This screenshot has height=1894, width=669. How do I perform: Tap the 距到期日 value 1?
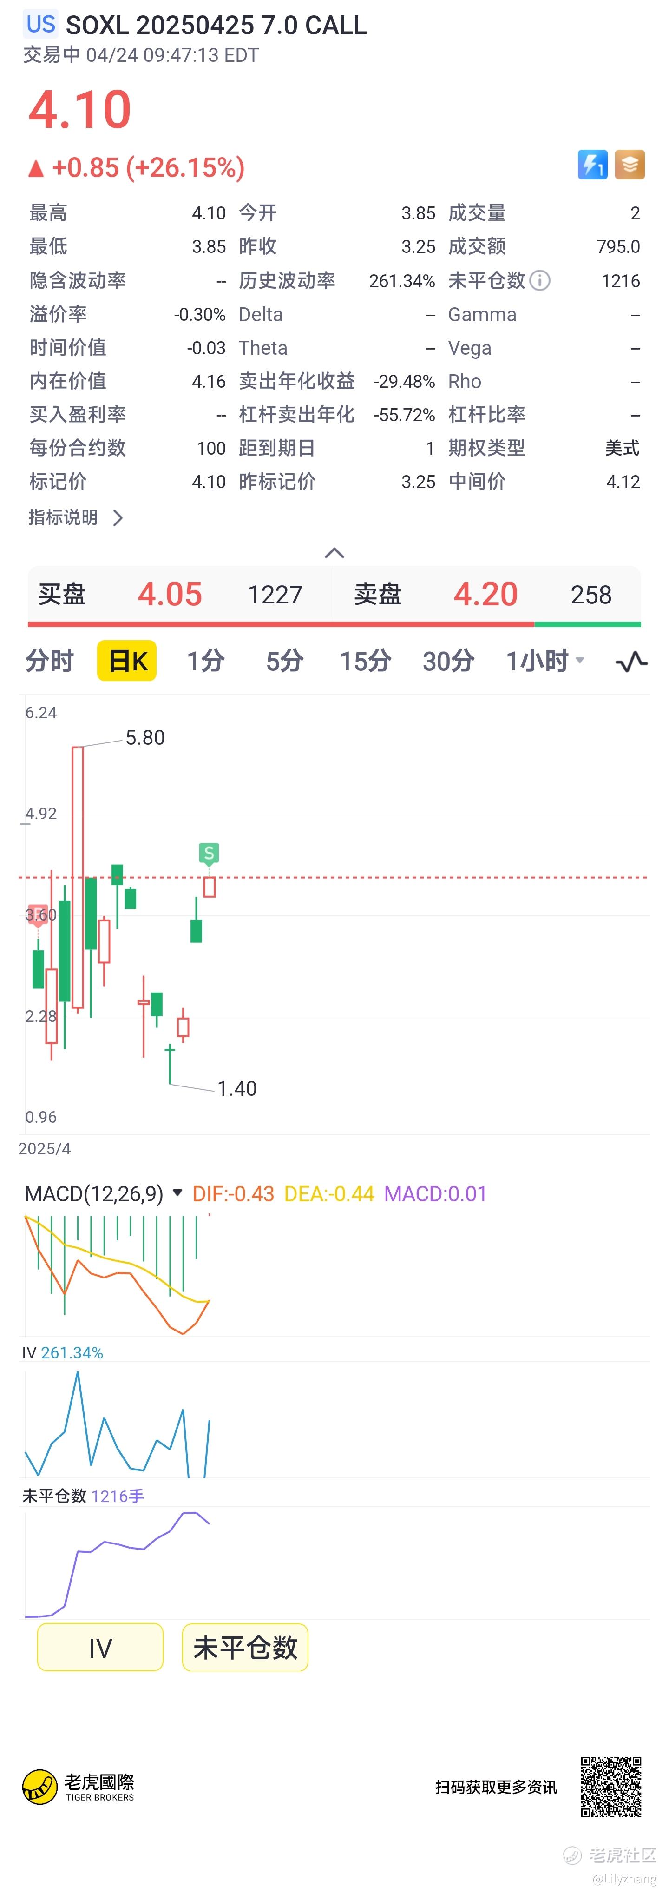430,449
